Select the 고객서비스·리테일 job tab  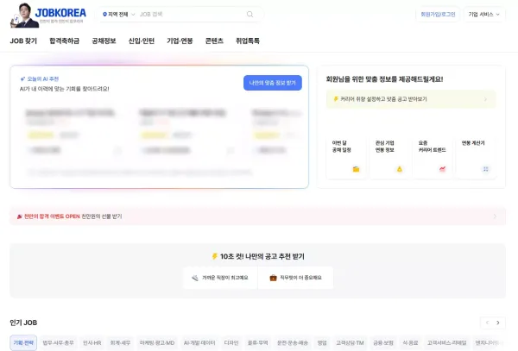pos(446,342)
